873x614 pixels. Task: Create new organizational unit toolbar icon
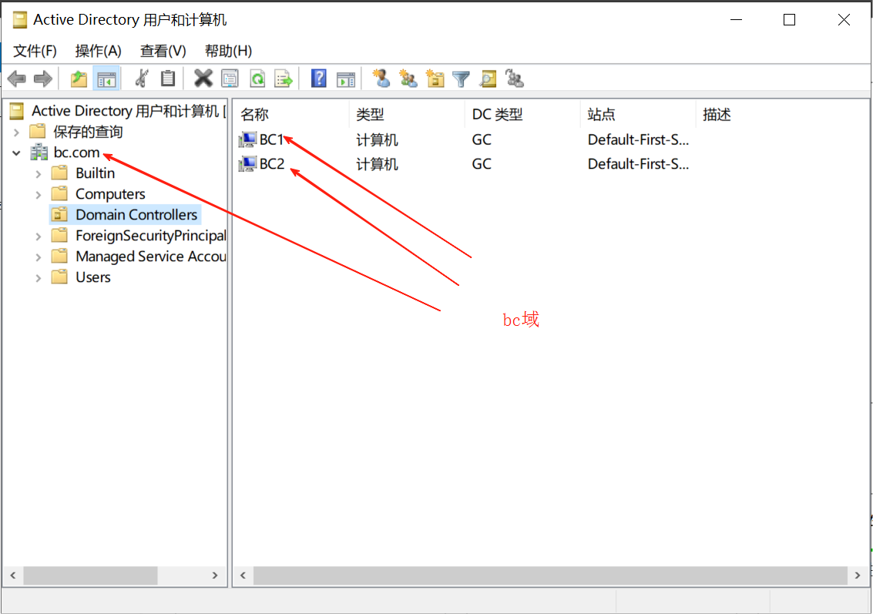pos(435,79)
